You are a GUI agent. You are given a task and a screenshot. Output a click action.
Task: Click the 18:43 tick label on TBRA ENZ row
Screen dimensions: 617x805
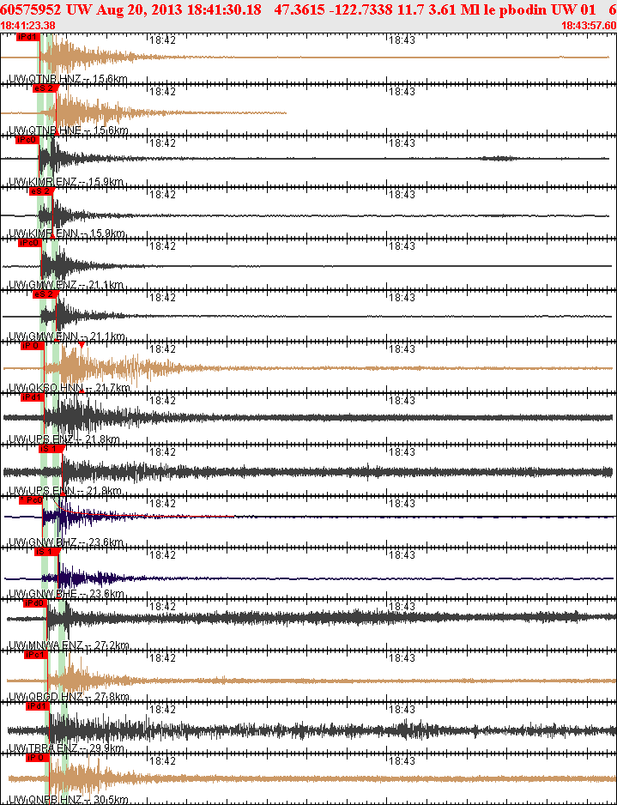(402, 710)
